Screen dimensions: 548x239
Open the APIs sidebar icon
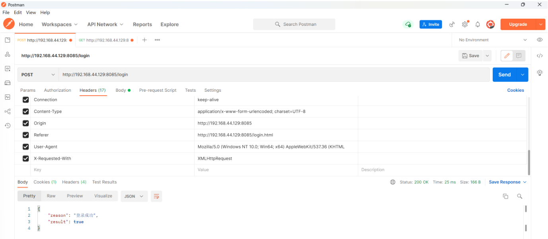(8, 54)
